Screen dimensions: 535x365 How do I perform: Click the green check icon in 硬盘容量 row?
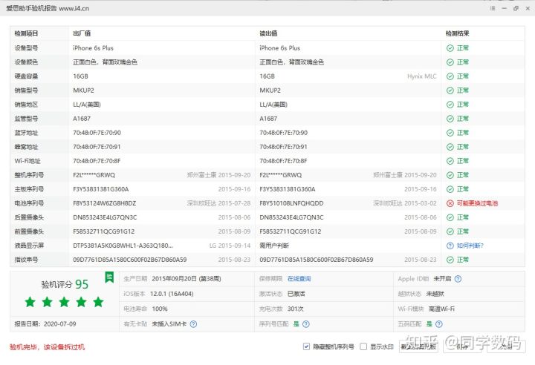click(x=450, y=76)
